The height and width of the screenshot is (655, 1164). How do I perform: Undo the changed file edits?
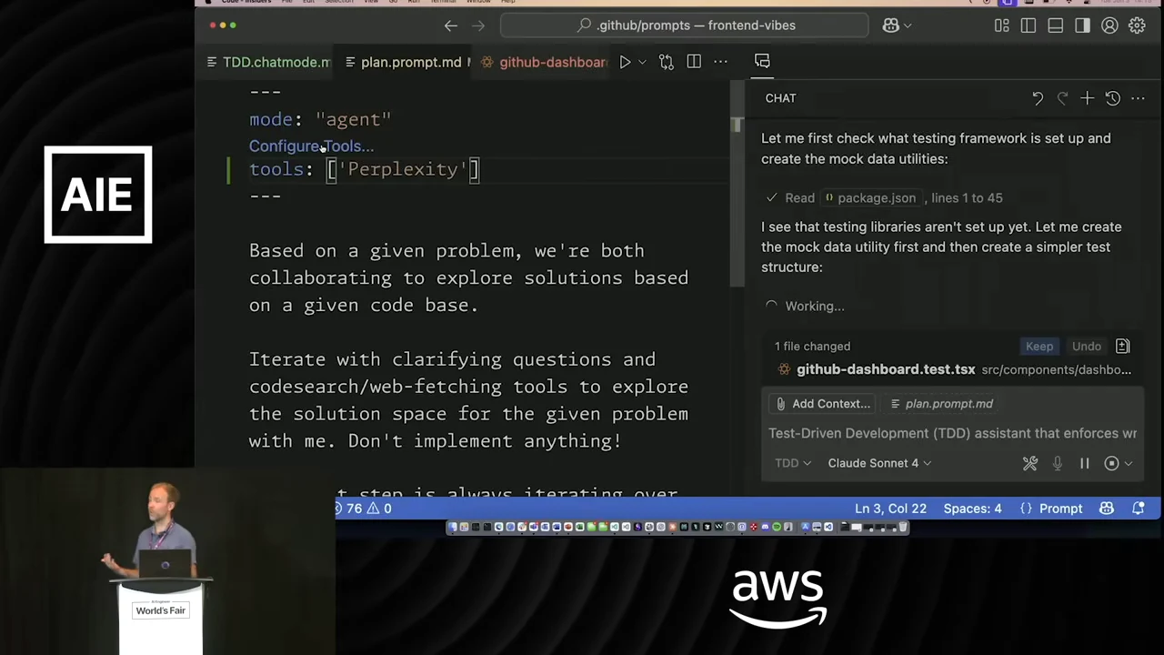pyautogui.click(x=1086, y=346)
